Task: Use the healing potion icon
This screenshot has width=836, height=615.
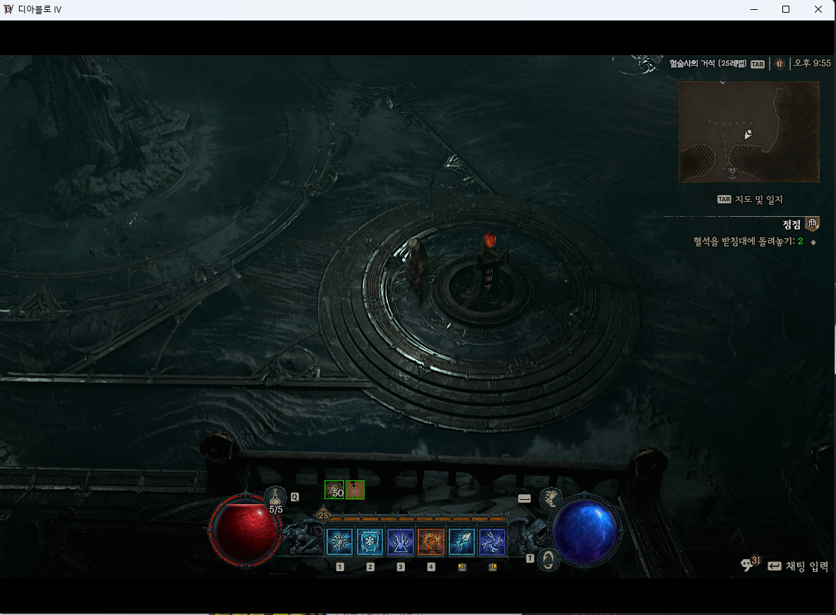Action: (x=275, y=498)
